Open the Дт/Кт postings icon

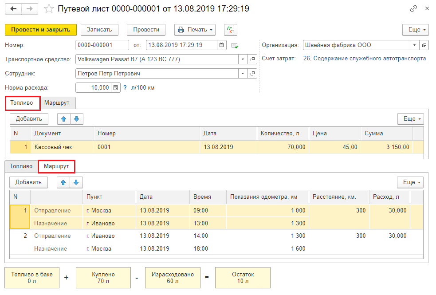[x=231, y=30]
